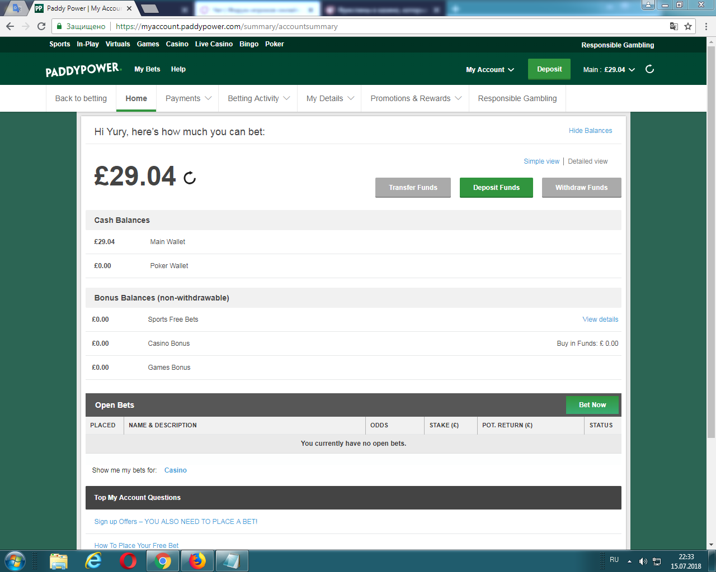
Task: Open the Windows Start menu
Action: (15, 560)
